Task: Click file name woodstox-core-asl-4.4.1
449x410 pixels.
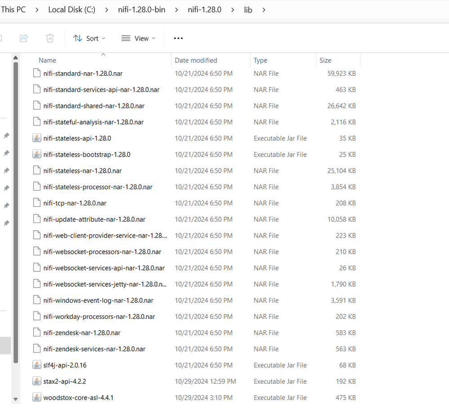Action: (x=78, y=398)
